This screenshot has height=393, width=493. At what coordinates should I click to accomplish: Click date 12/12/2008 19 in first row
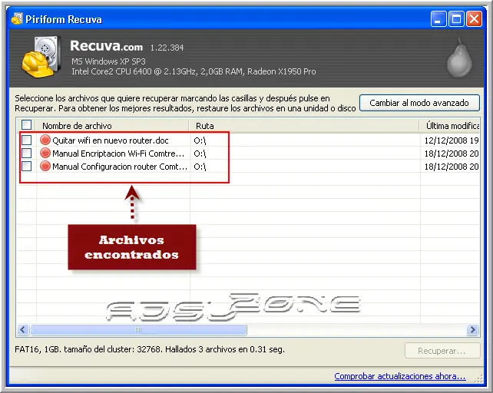(x=452, y=140)
